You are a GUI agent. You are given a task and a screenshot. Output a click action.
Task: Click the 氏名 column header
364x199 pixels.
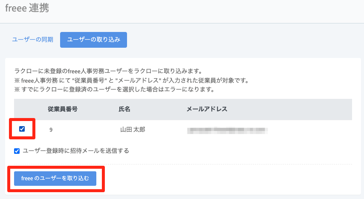[x=124, y=109]
